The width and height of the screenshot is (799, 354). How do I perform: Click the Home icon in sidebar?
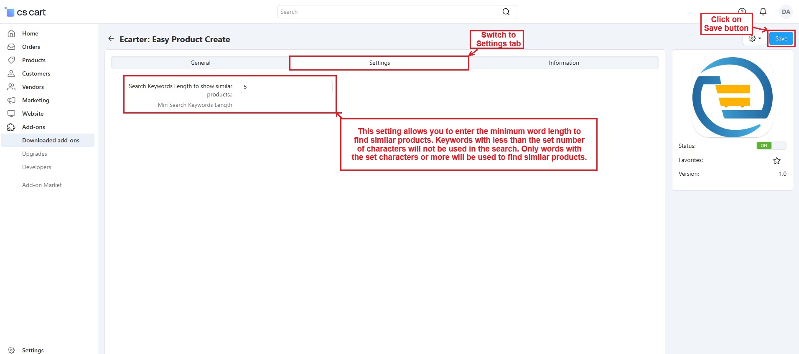coord(11,33)
